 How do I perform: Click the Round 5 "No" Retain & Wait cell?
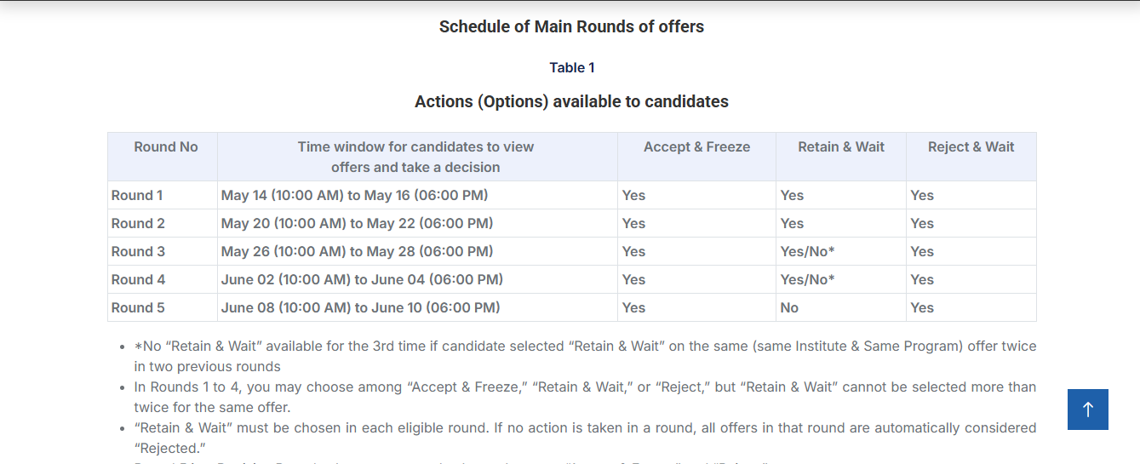tap(789, 308)
